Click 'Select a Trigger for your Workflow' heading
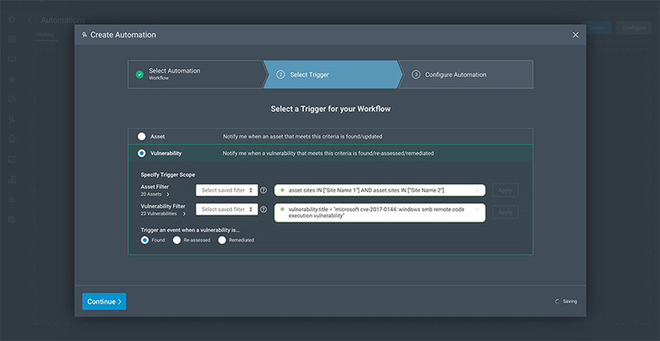The image size is (660, 341). 330,109
